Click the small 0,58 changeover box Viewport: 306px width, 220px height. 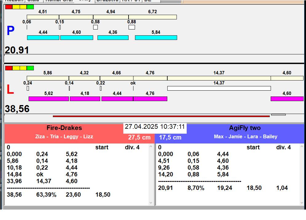click(x=95, y=27)
